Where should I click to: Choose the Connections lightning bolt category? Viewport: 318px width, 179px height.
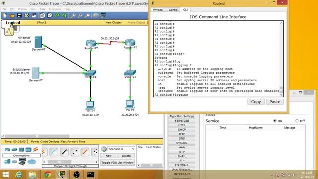35,149
